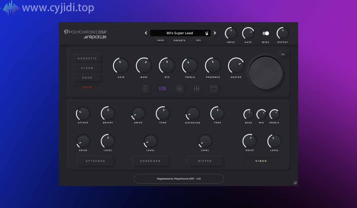Open the PRESETS browser

pos(179,40)
